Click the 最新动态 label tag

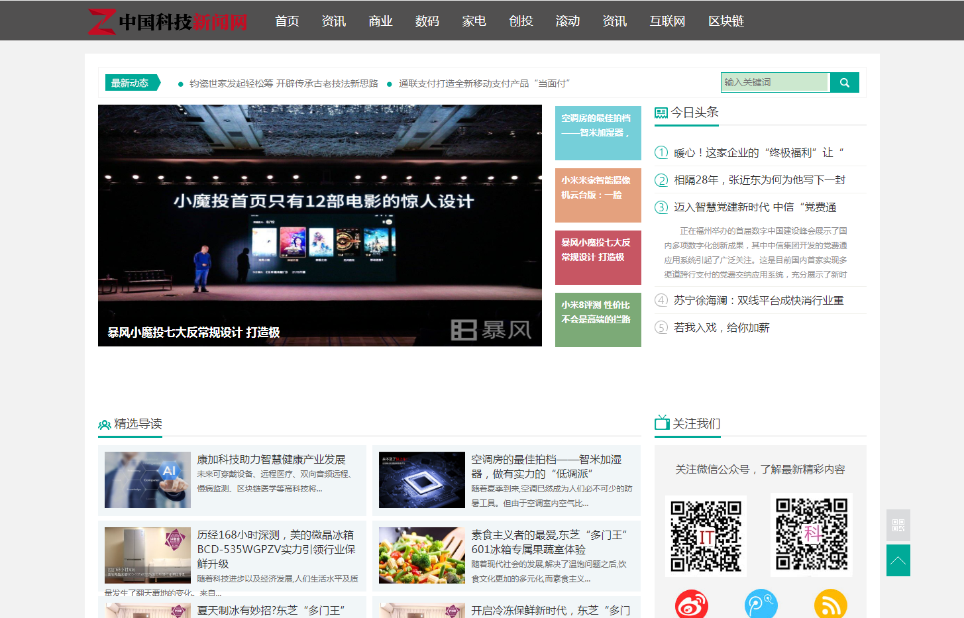[133, 83]
